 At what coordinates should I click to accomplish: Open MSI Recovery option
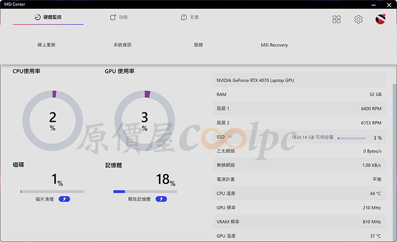click(x=274, y=45)
